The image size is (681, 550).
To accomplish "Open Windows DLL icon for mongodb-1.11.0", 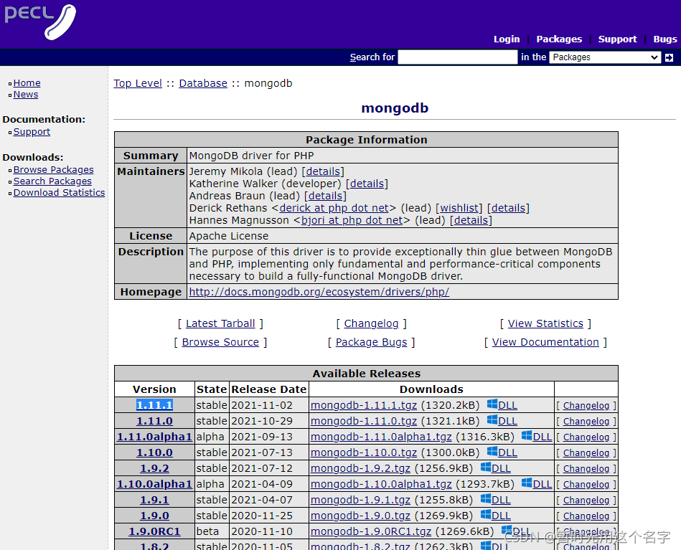I will pyautogui.click(x=492, y=419).
